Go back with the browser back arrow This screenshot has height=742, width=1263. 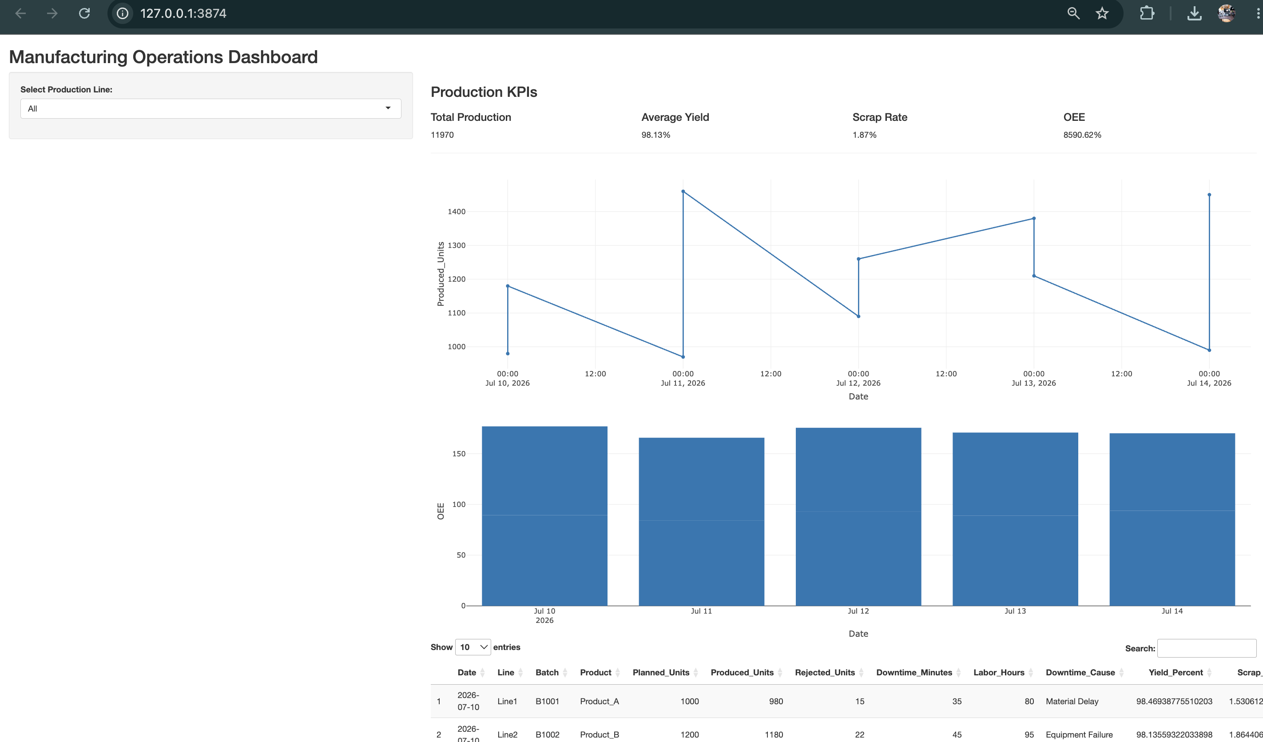coord(20,13)
